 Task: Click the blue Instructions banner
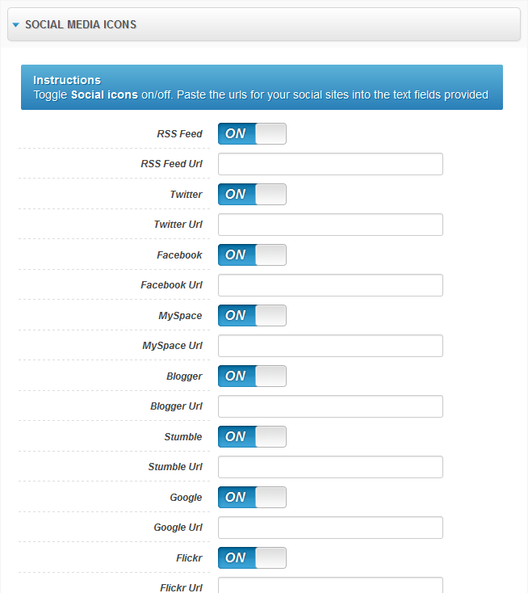[x=262, y=87]
